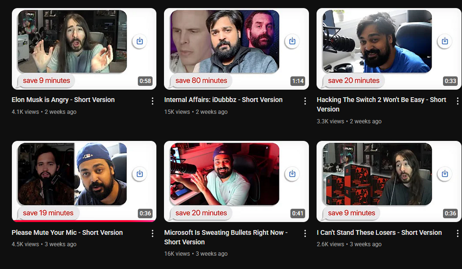Click download icon on Microsoft Is Sweating Bullets thumbnail
462x269 pixels.
[x=292, y=174]
